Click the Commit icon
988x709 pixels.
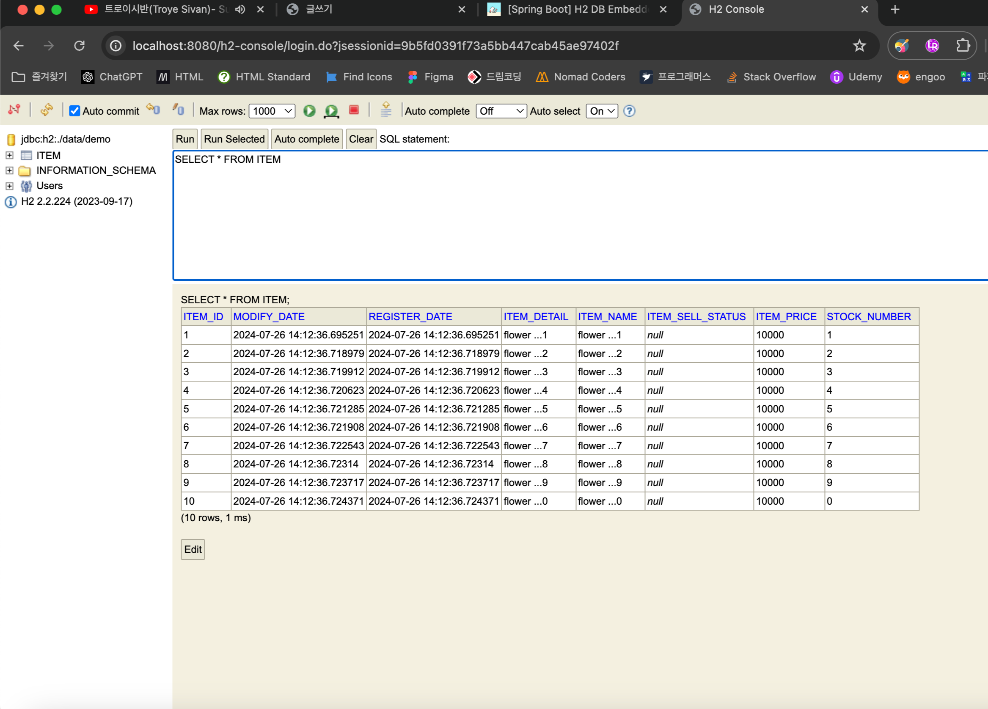pos(178,110)
